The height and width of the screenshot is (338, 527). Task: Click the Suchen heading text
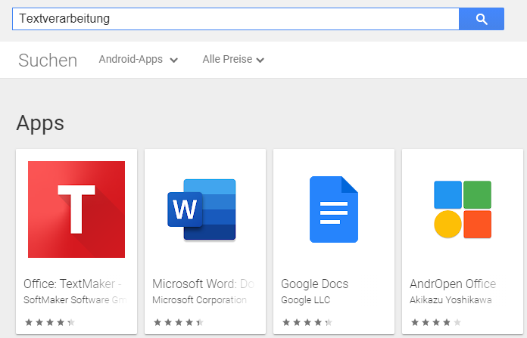coord(48,60)
